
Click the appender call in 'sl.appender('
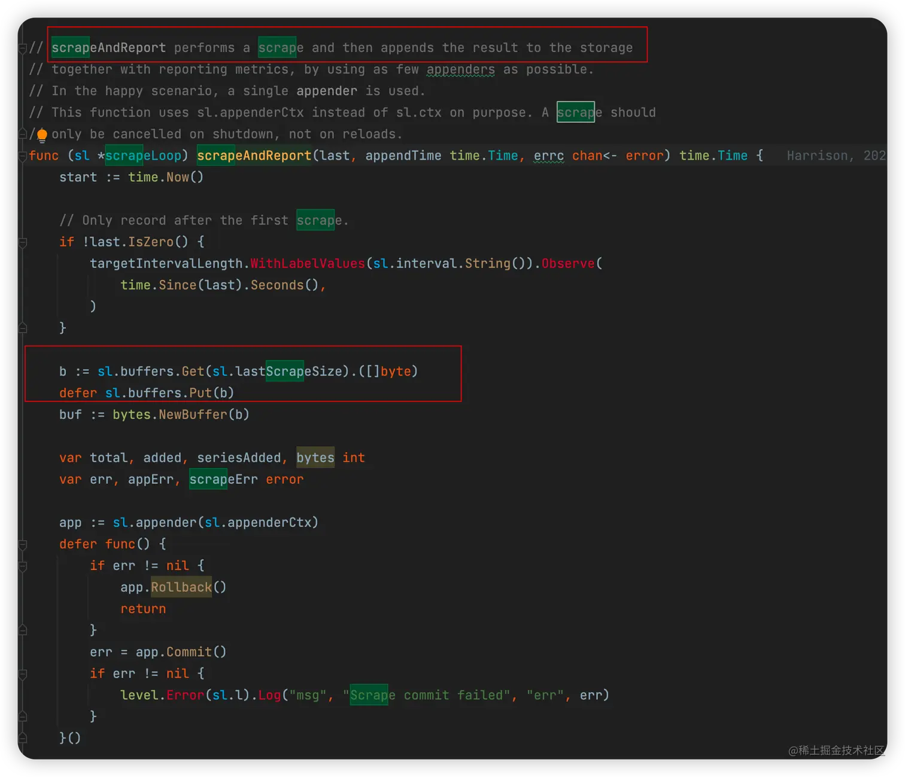pyautogui.click(x=166, y=523)
